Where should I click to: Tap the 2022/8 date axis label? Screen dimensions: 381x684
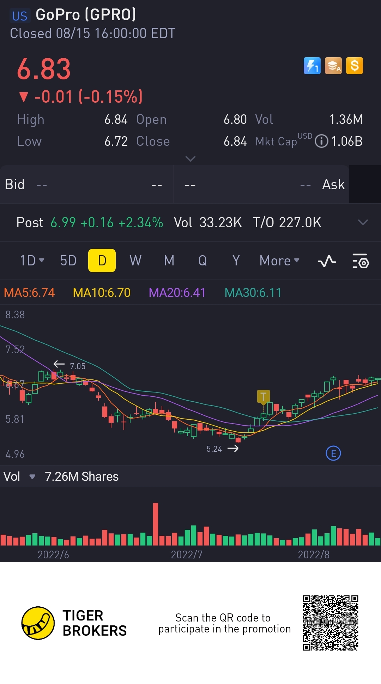(x=314, y=554)
